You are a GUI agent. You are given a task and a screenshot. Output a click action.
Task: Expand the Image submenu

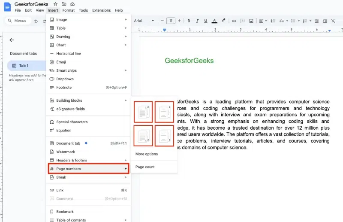tap(88, 19)
